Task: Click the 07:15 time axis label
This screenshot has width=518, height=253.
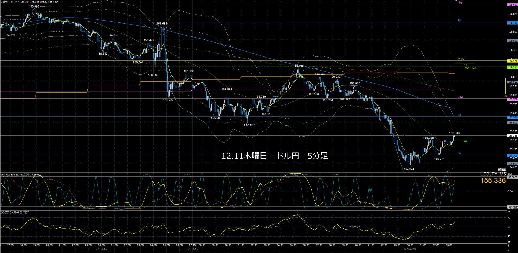Action: pos(192,245)
